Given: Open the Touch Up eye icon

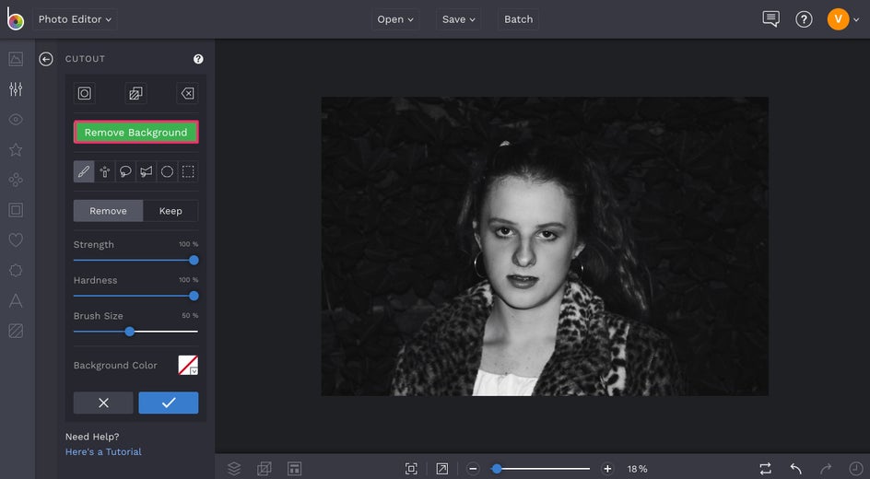Looking at the screenshot, I should [16, 119].
